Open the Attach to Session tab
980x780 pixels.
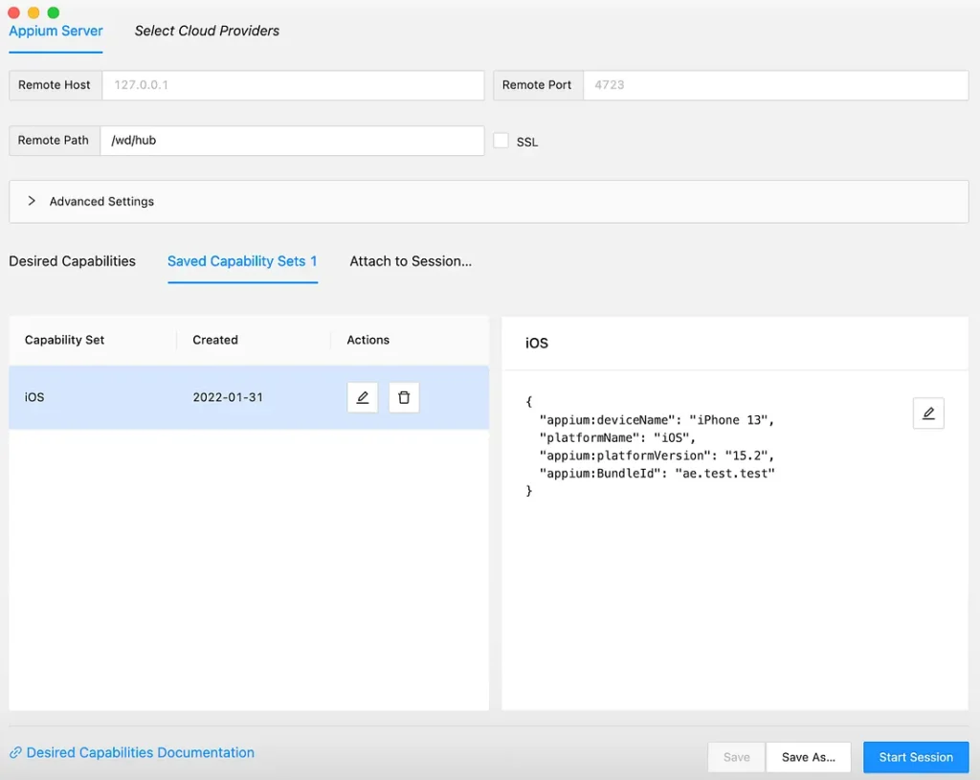(411, 261)
